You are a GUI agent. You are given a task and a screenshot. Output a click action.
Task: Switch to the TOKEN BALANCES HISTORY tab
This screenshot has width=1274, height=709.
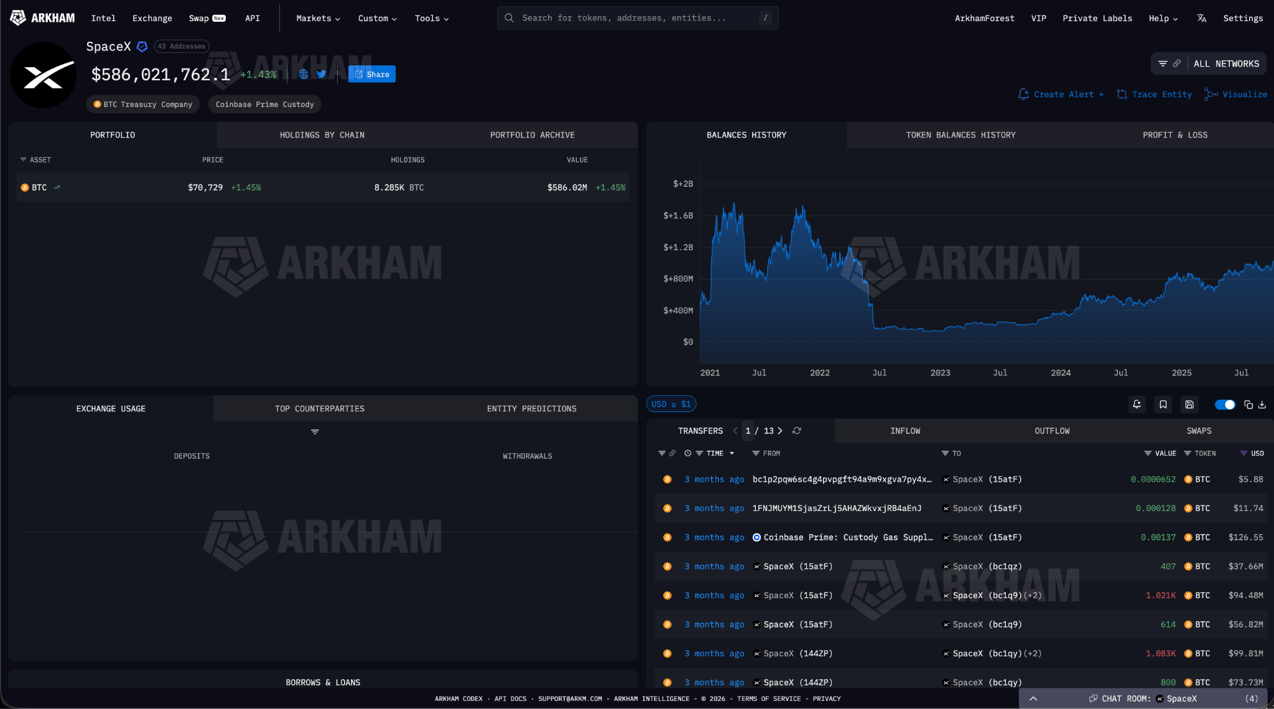960,134
